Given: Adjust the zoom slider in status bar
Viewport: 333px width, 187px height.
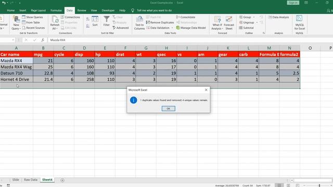Looking at the screenshot, I should click(319, 185).
